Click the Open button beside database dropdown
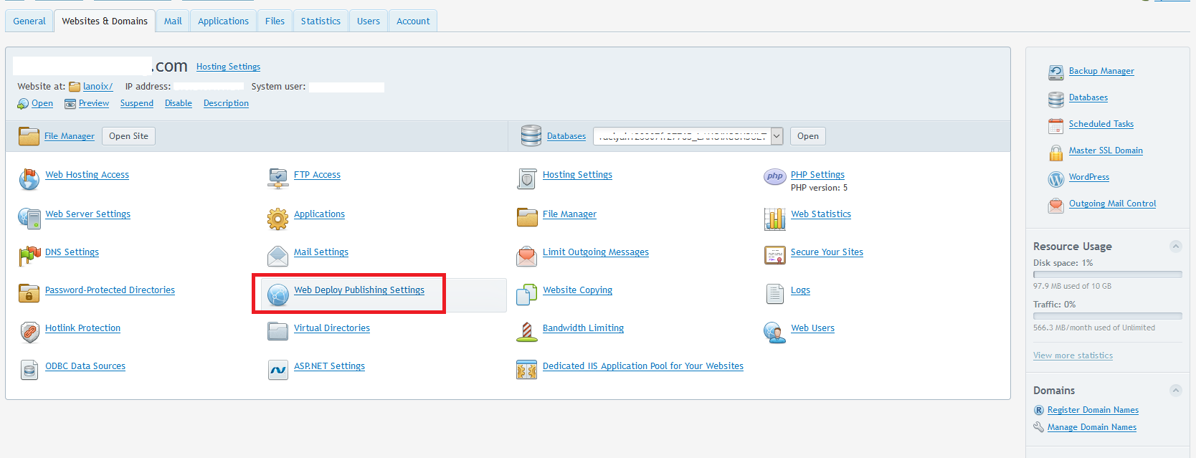 coord(808,136)
